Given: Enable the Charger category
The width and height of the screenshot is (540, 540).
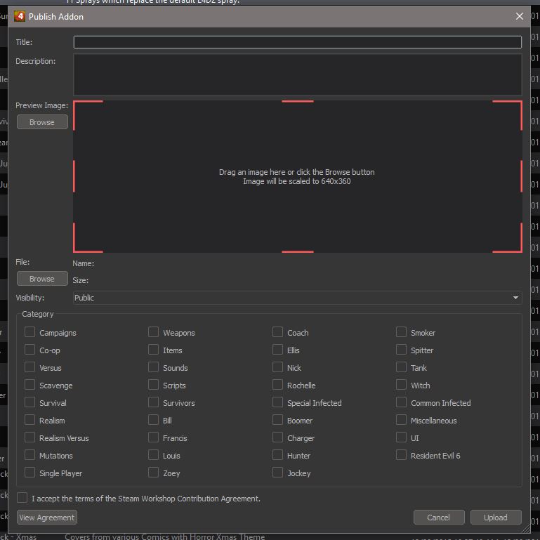Looking at the screenshot, I should [277, 437].
